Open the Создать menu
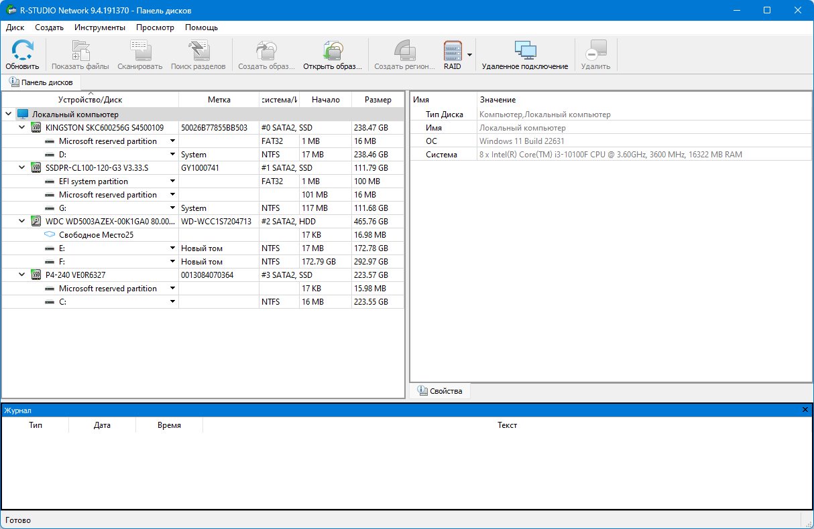Image resolution: width=814 pixels, height=529 pixels. [x=49, y=27]
